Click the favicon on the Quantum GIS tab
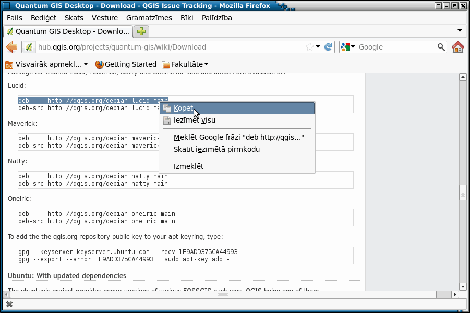 pyautogui.click(x=10, y=31)
